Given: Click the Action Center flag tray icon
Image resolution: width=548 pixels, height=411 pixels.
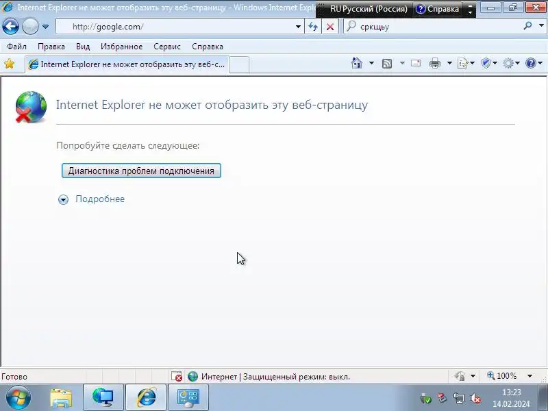Looking at the screenshot, I should click(442, 398).
